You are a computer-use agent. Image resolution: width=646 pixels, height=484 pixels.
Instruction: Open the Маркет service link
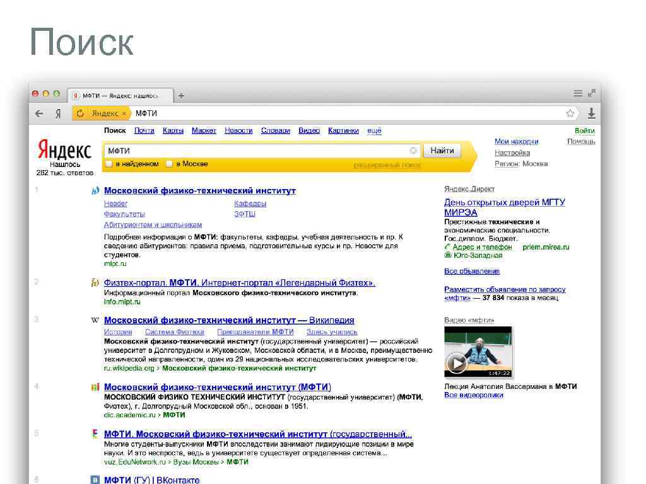[204, 130]
